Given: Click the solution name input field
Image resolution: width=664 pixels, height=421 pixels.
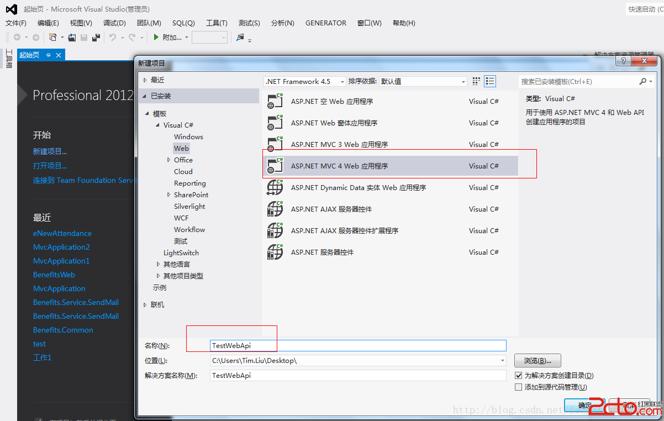Looking at the screenshot, I should coord(358,375).
